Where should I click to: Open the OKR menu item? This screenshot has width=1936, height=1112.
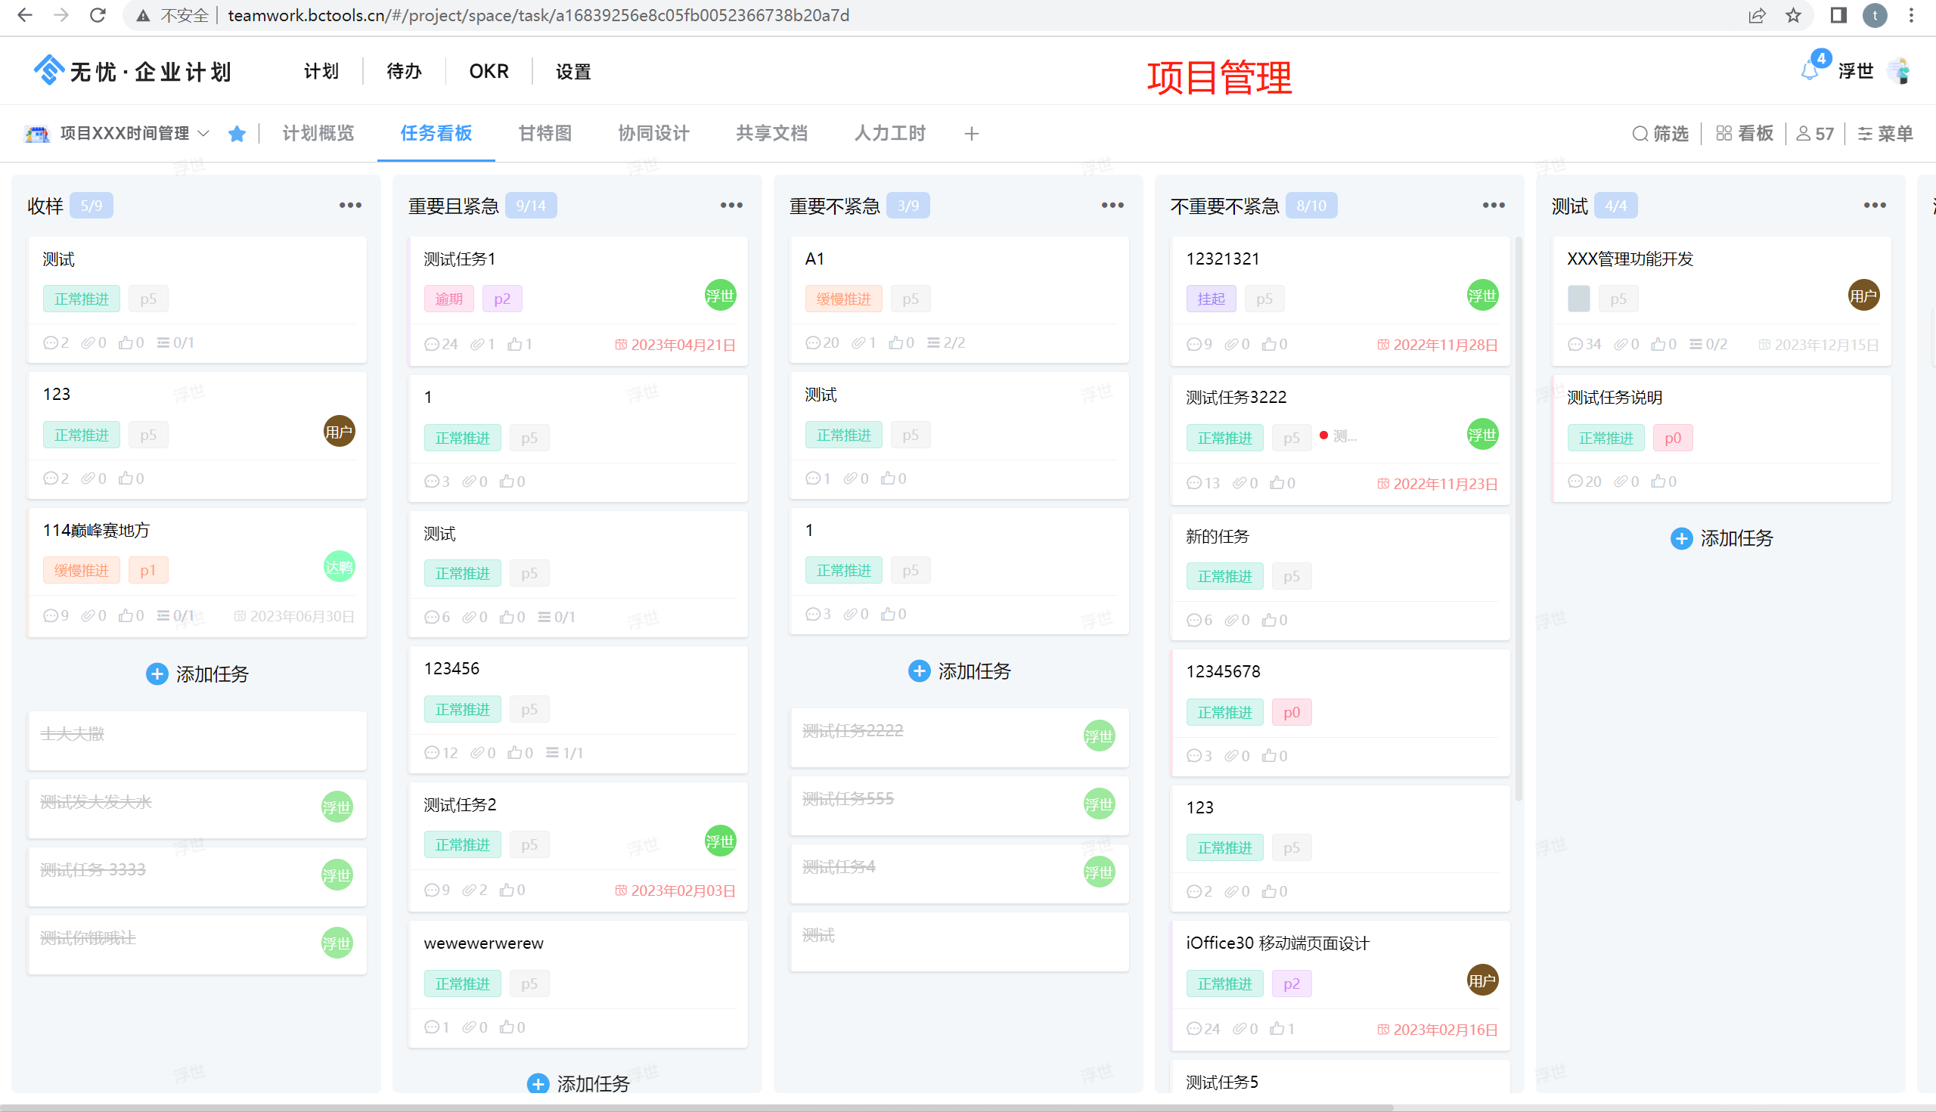click(x=489, y=71)
